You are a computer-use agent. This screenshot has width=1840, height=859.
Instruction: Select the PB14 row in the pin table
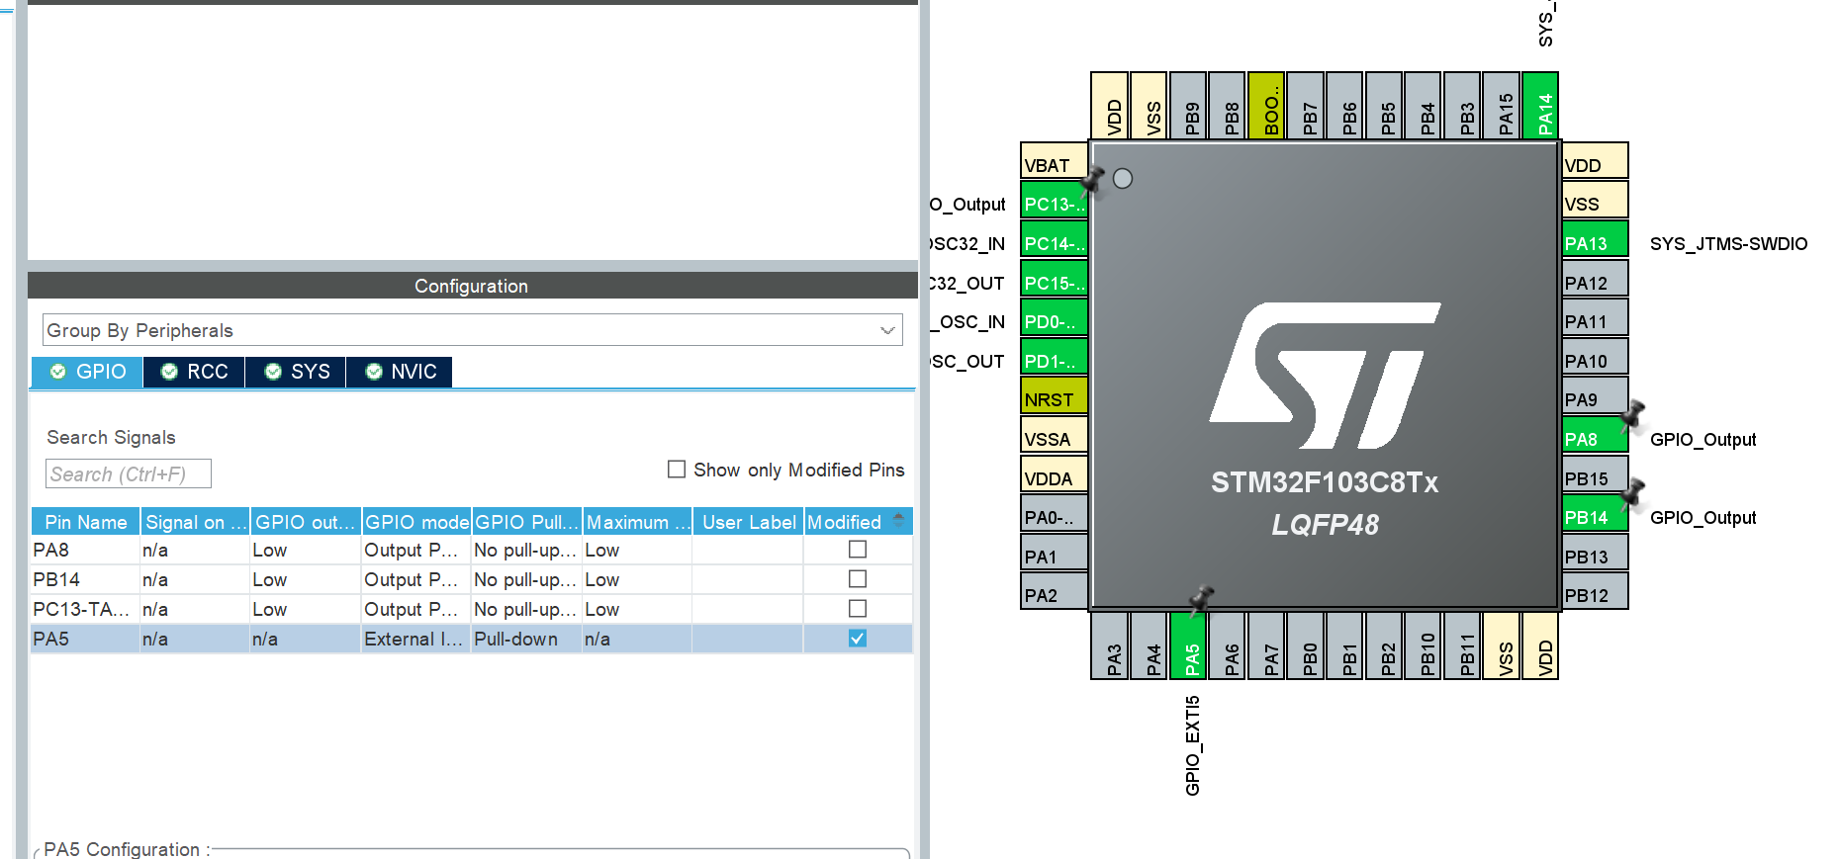[x=472, y=579]
